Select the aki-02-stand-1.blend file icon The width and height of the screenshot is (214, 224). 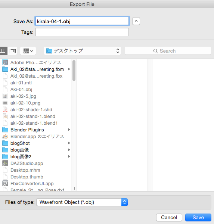[x=5, y=116]
